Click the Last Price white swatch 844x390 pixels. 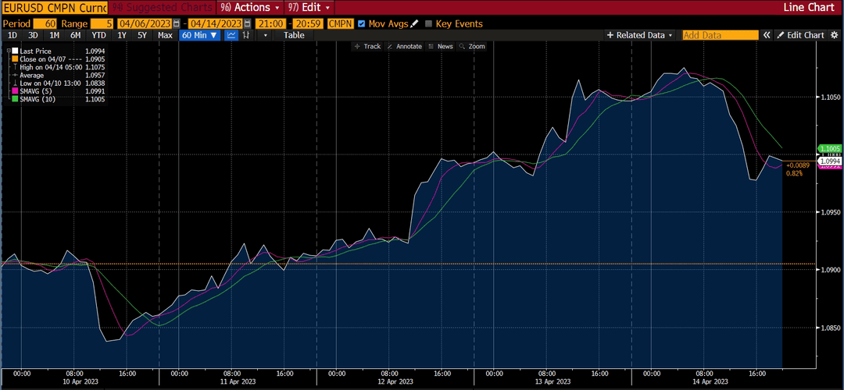(15, 51)
